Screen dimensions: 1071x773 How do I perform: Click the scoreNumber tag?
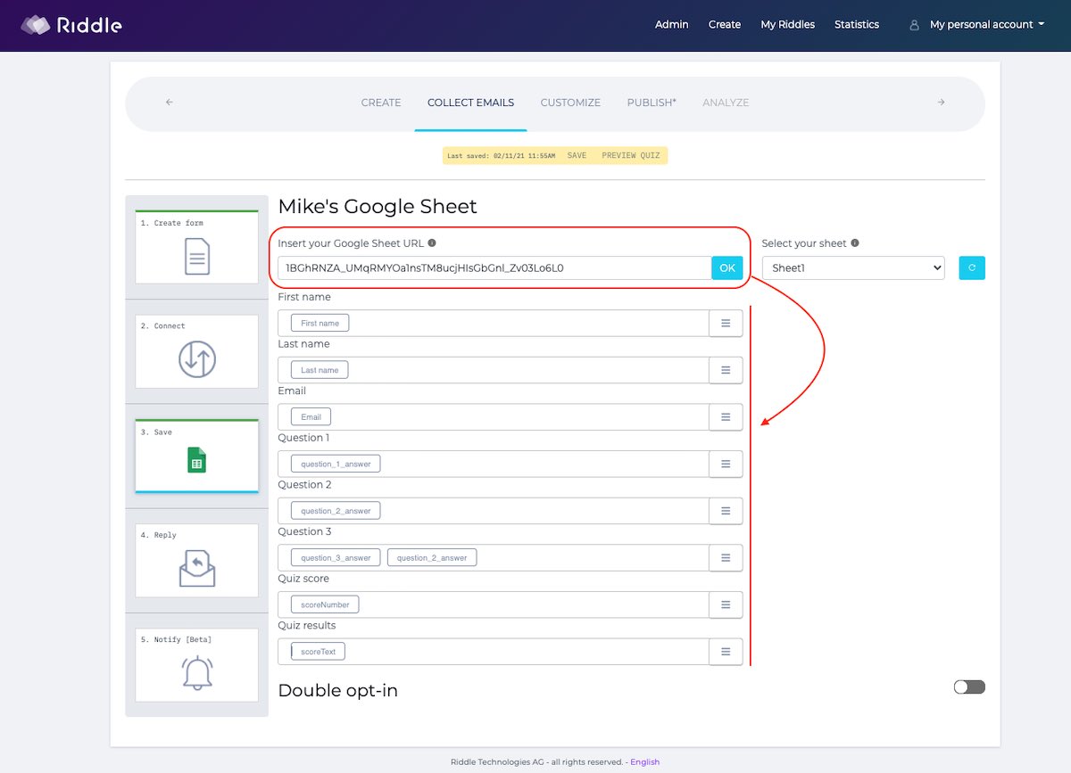(325, 604)
